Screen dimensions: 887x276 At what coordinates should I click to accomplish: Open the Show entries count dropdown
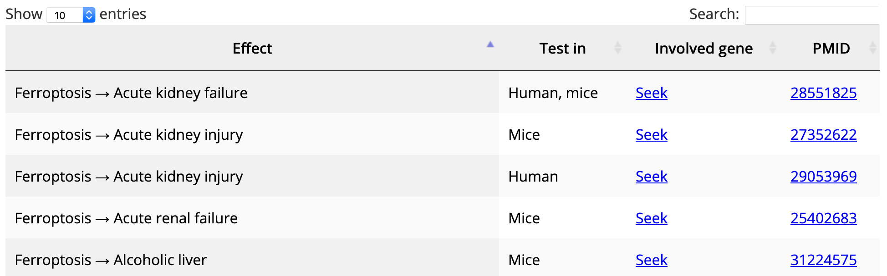click(x=71, y=15)
